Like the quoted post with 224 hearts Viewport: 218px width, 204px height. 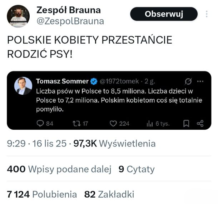coord(113,124)
